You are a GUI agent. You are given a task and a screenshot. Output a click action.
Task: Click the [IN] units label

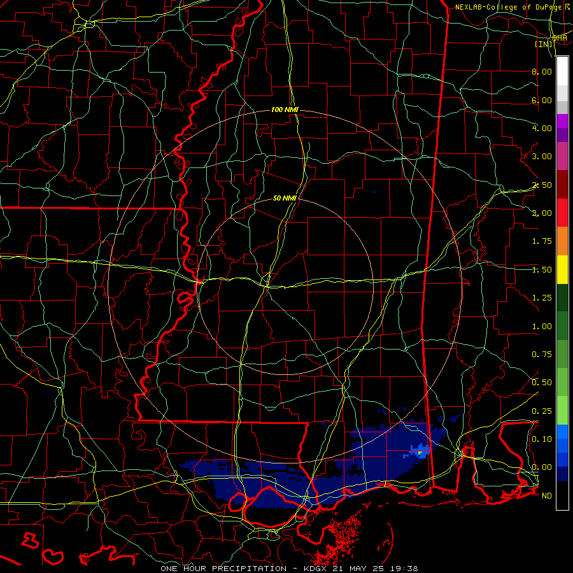[544, 44]
